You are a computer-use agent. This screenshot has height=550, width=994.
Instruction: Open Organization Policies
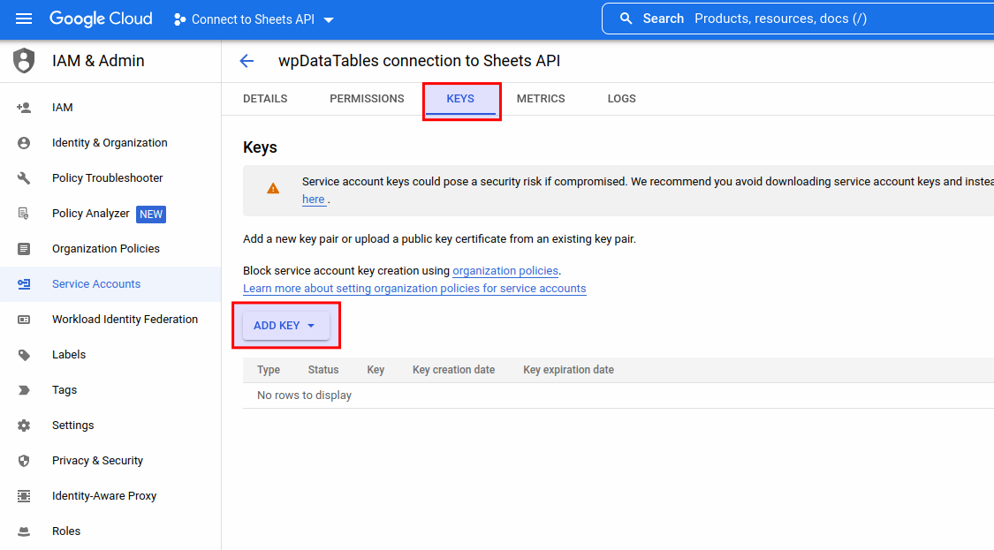coord(106,249)
